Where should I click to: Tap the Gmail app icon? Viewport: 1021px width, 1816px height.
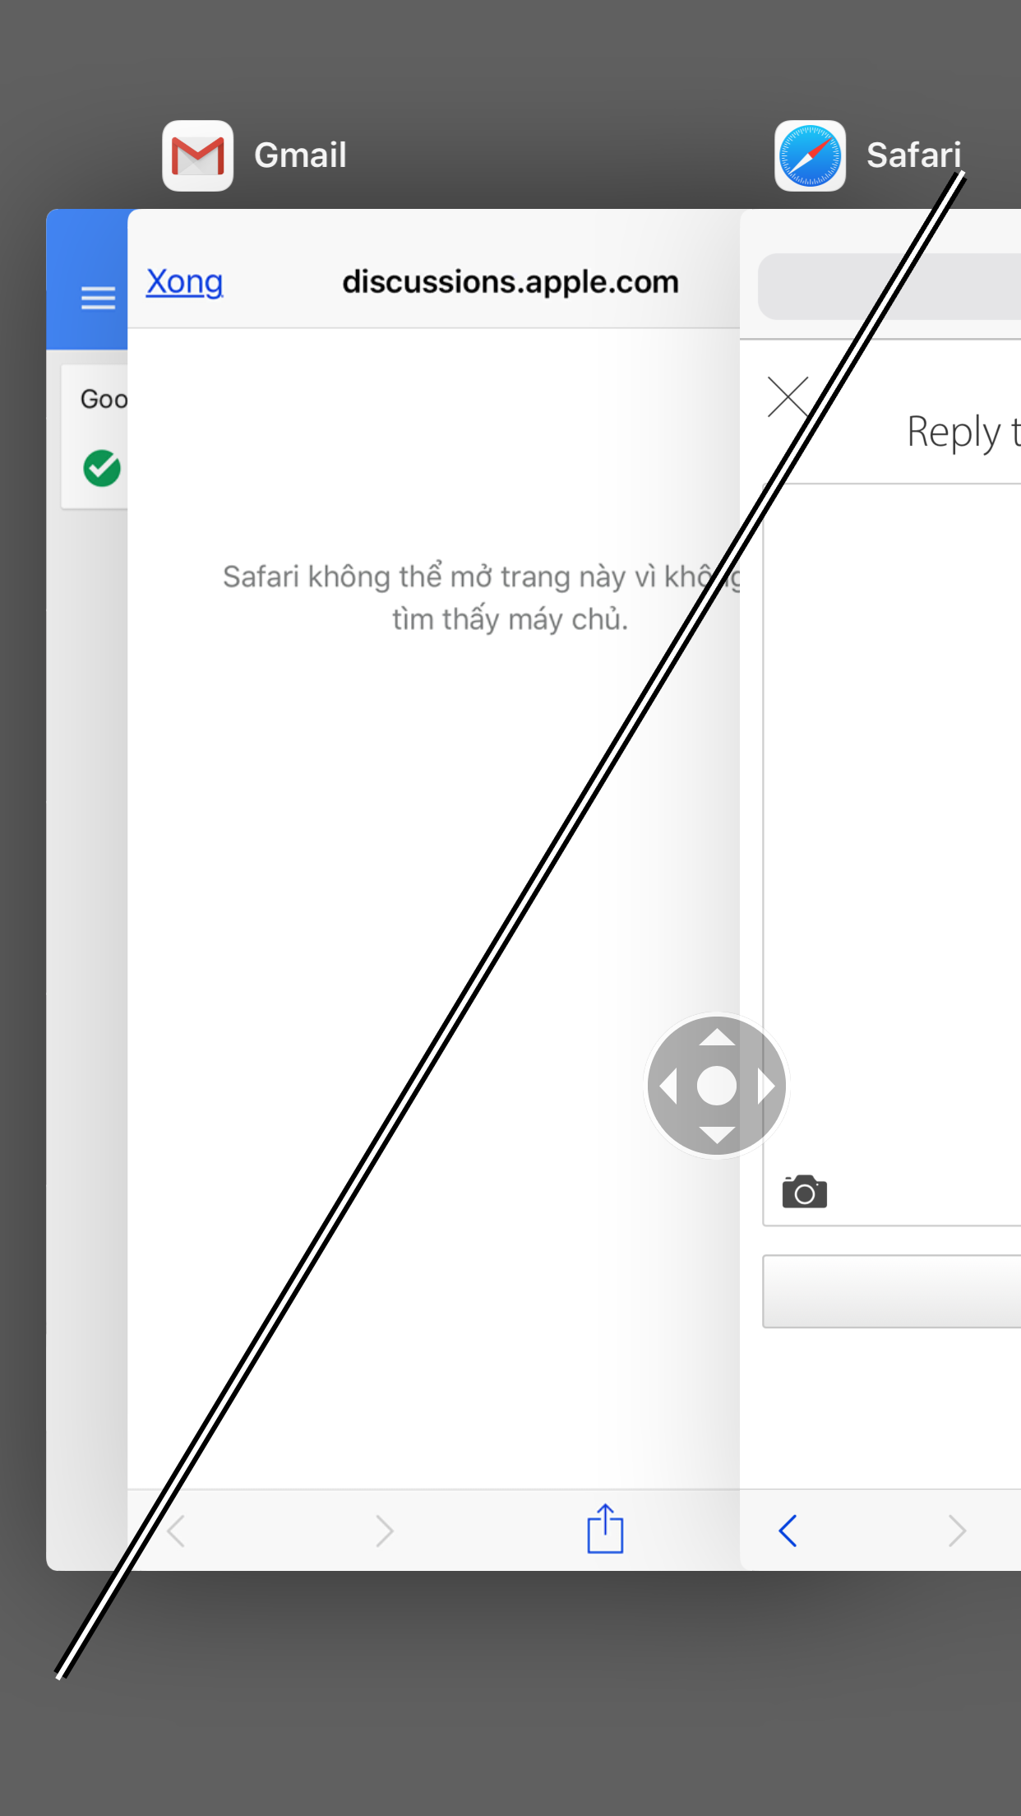pos(197,155)
